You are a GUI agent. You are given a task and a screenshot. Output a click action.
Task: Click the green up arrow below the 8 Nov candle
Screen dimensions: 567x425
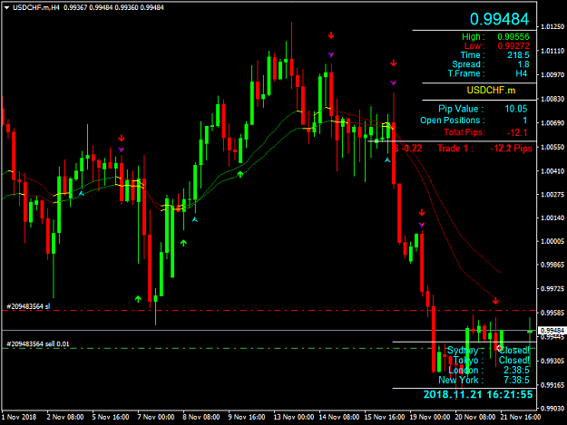pos(183,243)
